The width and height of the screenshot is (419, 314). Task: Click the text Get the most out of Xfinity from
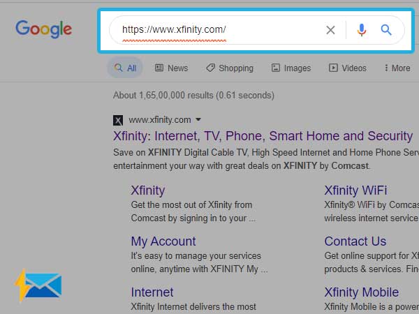pyautogui.click(x=191, y=205)
